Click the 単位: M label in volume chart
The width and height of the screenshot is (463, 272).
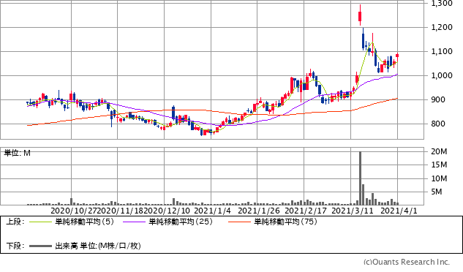(x=17, y=153)
